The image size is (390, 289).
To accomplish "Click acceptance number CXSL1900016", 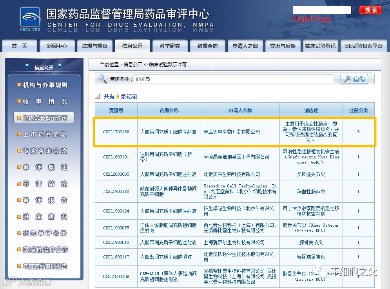I will (116, 242).
